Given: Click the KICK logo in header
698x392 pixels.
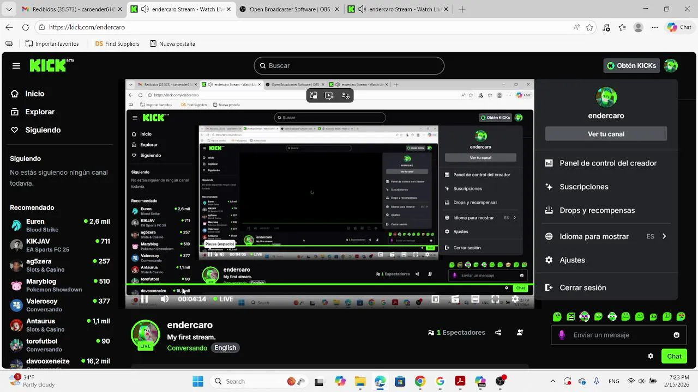Looking at the screenshot, I should tap(51, 65).
